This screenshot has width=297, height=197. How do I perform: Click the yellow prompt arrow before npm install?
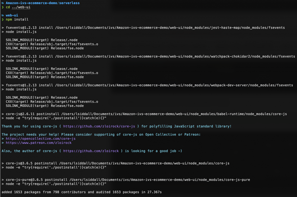(x=3, y=19)
